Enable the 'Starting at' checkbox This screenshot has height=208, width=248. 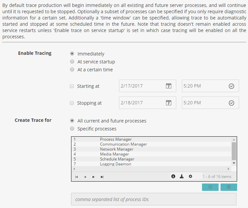(x=72, y=86)
